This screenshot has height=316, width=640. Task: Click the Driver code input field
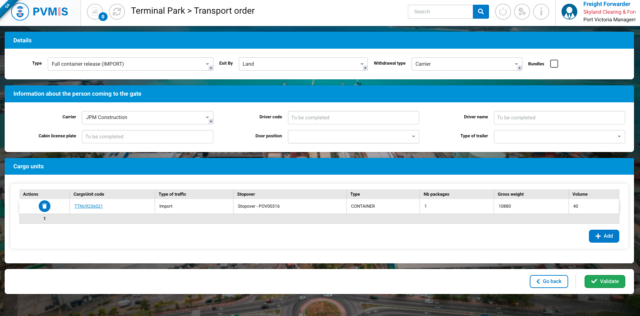tap(353, 118)
